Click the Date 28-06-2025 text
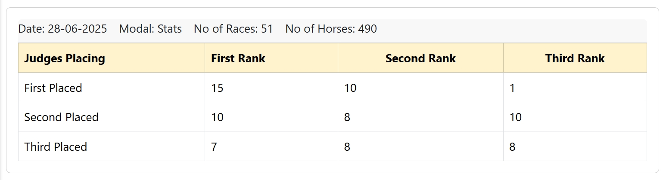 coord(62,29)
